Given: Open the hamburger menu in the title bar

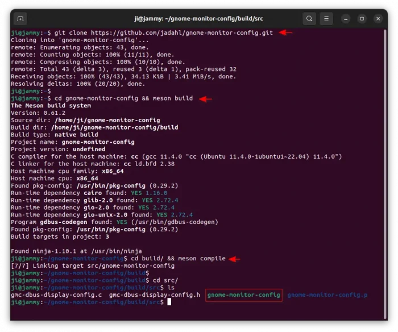Looking at the screenshot, I should pyautogui.click(x=326, y=19).
